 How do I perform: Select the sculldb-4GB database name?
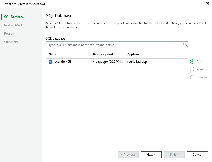(63, 62)
